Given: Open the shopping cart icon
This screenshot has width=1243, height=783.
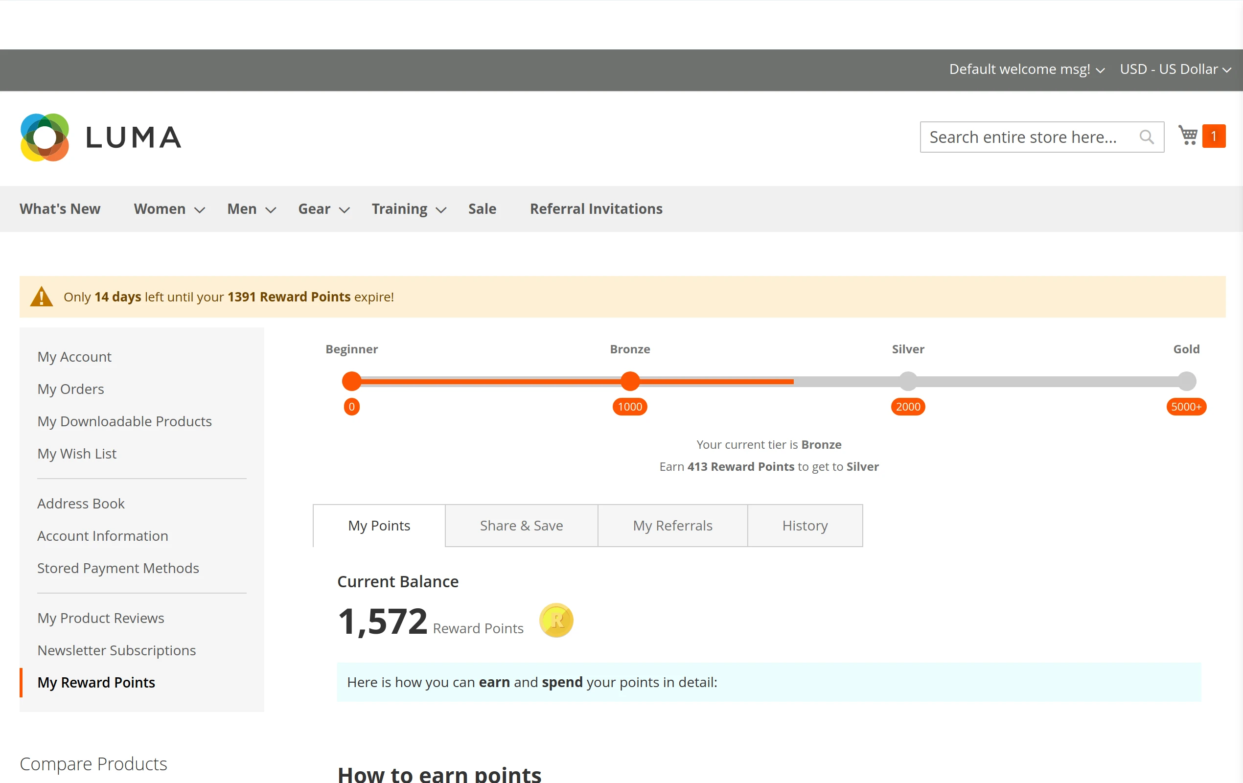Looking at the screenshot, I should (1188, 135).
